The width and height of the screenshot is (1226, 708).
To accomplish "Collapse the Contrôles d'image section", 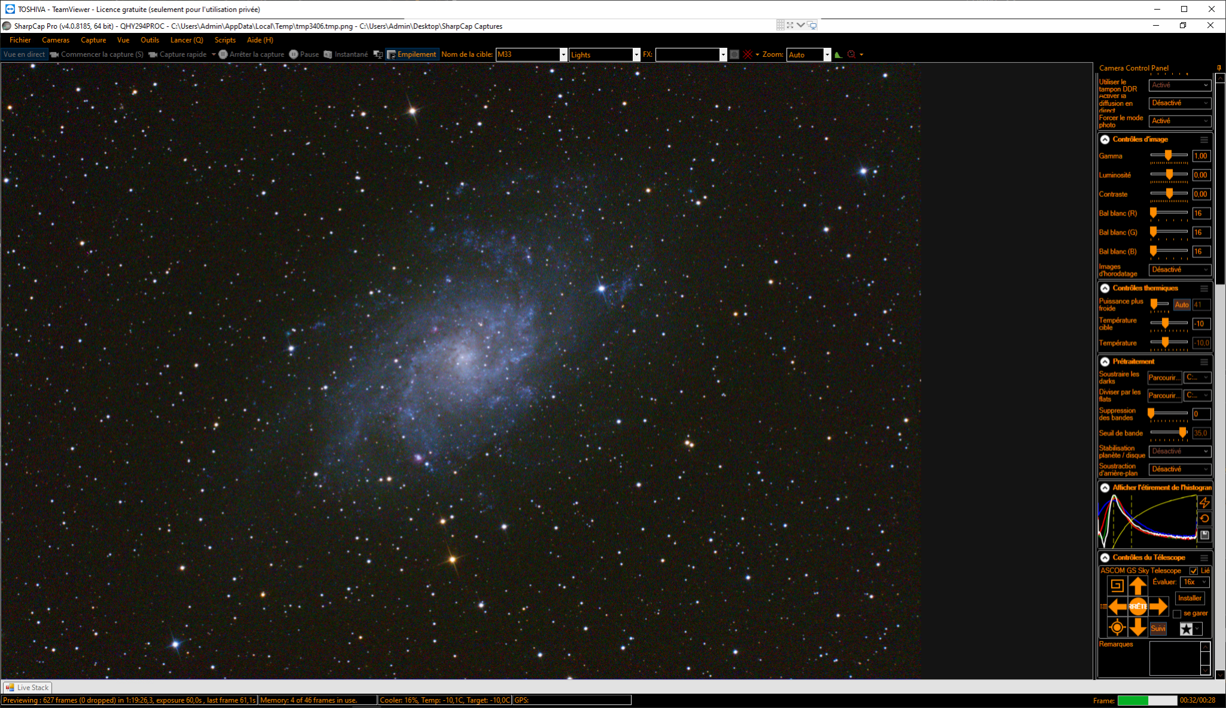I will (x=1105, y=139).
